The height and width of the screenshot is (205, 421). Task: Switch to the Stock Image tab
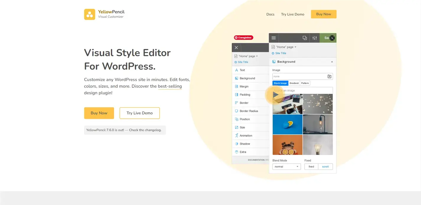[280, 83]
